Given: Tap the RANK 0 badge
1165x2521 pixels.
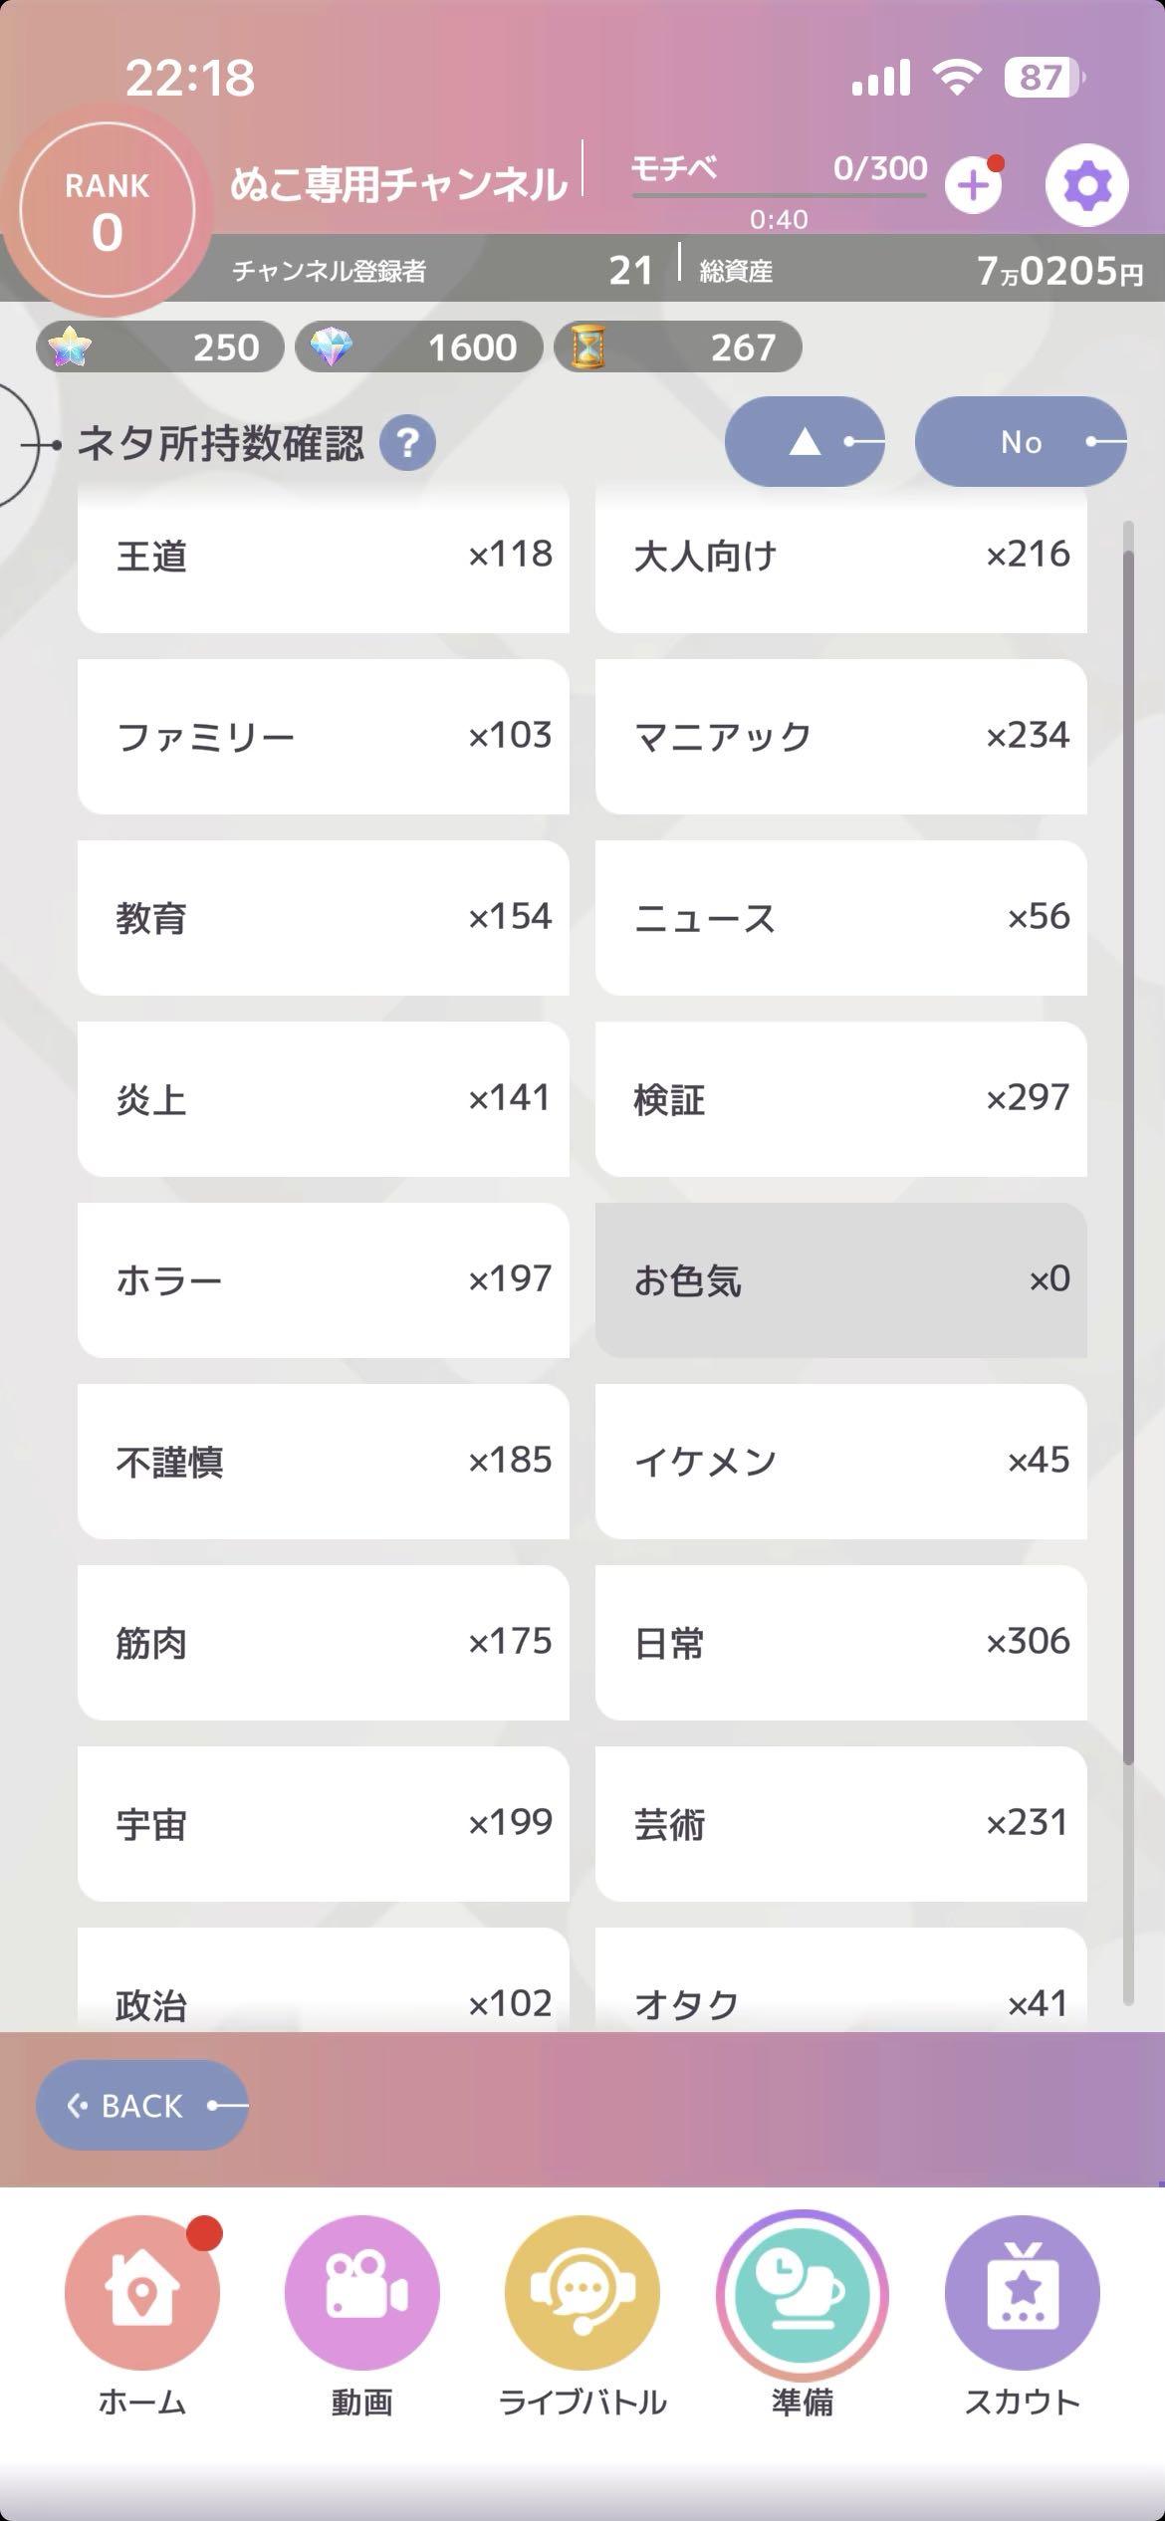Looking at the screenshot, I should [107, 211].
